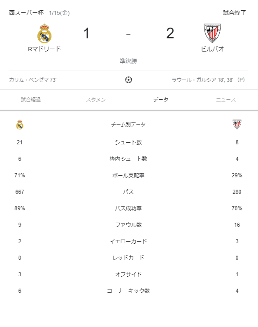Click the コーナーキック数 stat row label
The height and width of the screenshot is (327, 258).
[128, 291]
